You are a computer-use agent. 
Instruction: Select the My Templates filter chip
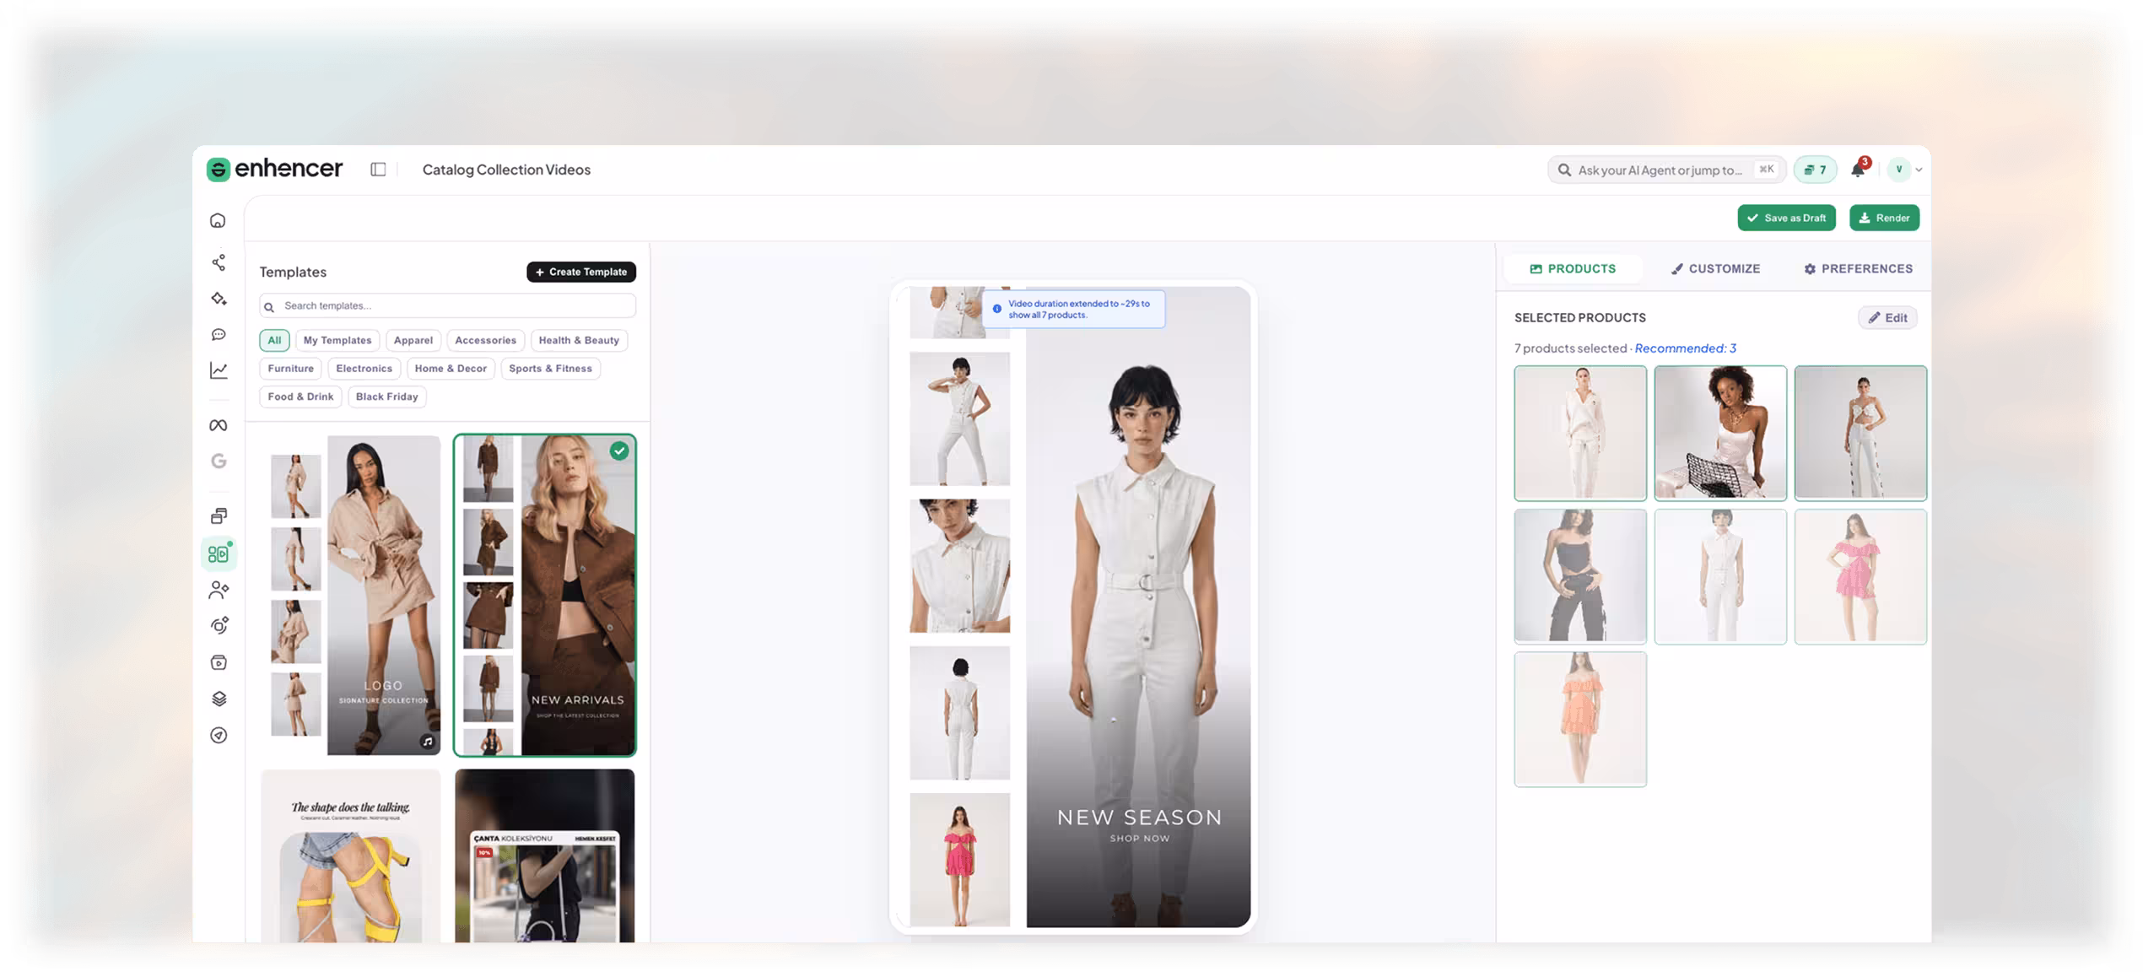click(x=337, y=340)
